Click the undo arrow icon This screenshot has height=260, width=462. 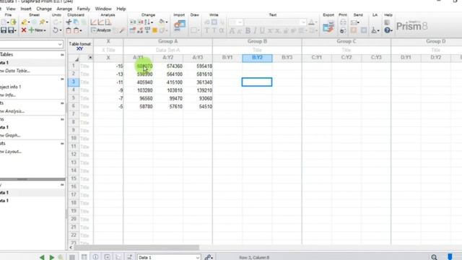click(56, 30)
